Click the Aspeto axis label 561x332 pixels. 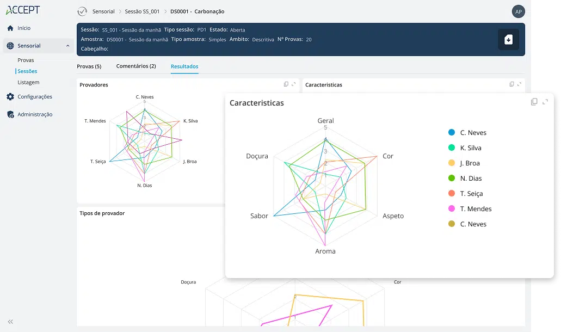(x=393, y=216)
